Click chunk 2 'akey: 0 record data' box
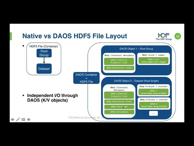The image size is (194, 146). [154, 105]
